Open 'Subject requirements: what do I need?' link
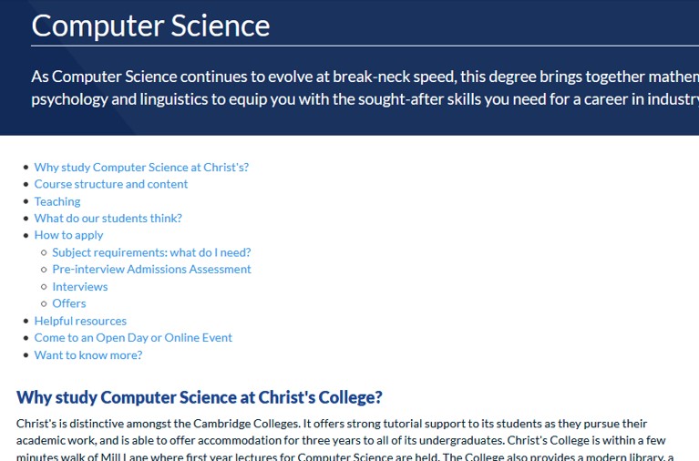This screenshot has height=461, width=699. (151, 252)
